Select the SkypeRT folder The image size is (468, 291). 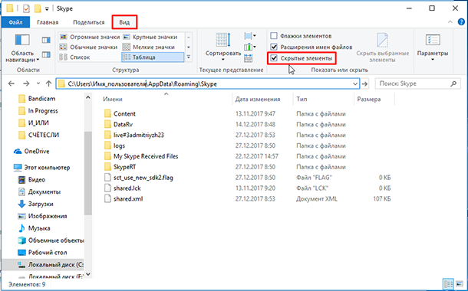tap(124, 167)
